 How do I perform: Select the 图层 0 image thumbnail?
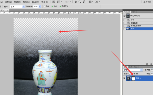pos(128,78)
